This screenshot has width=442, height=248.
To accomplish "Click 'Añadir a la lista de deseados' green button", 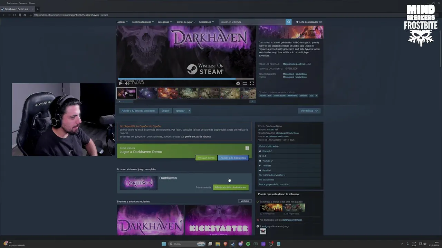I will (230, 187).
